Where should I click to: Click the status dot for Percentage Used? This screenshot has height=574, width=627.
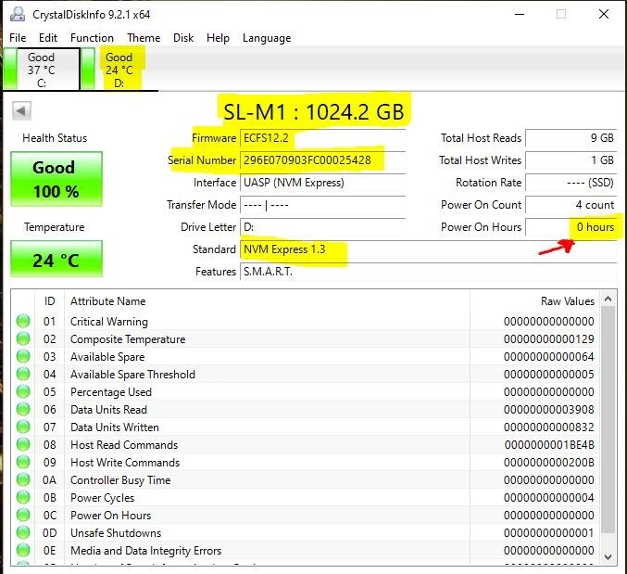tap(23, 391)
